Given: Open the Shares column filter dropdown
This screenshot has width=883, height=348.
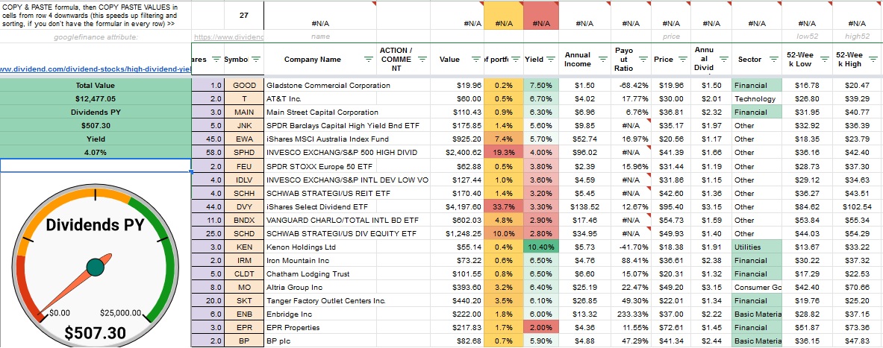Looking at the screenshot, I should tap(216, 60).
